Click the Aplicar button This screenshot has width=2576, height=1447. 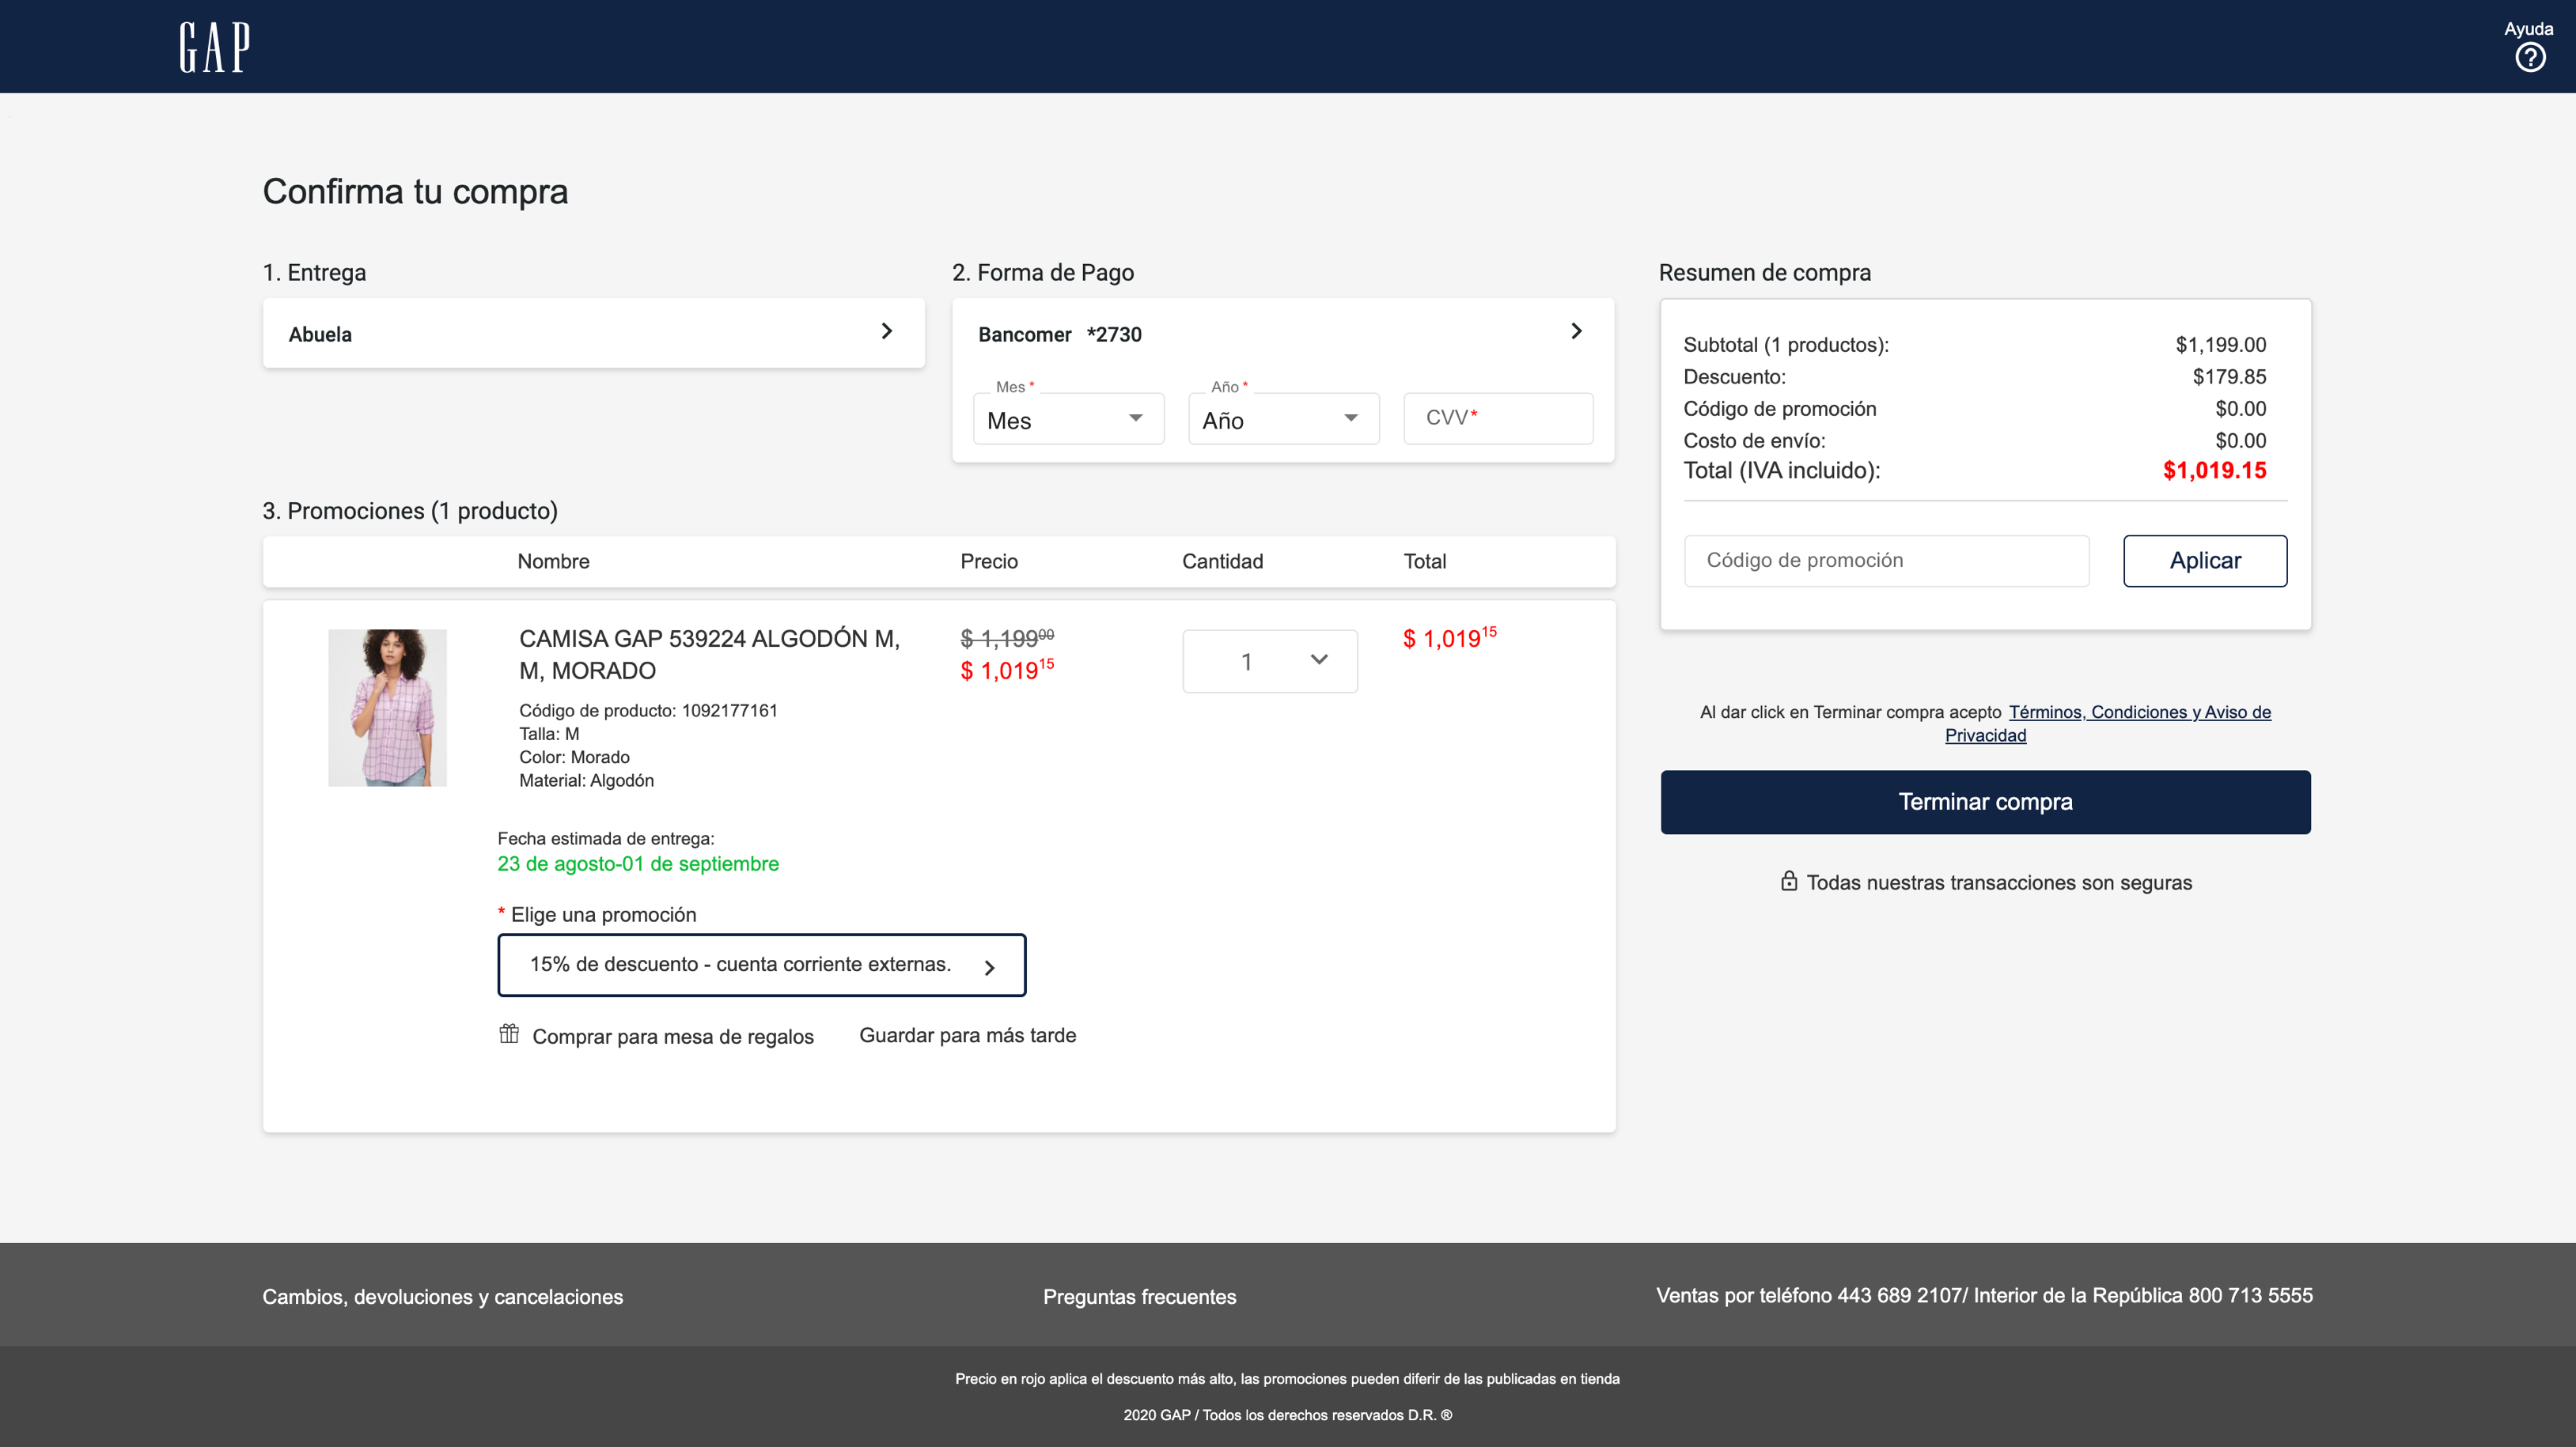pos(2205,561)
